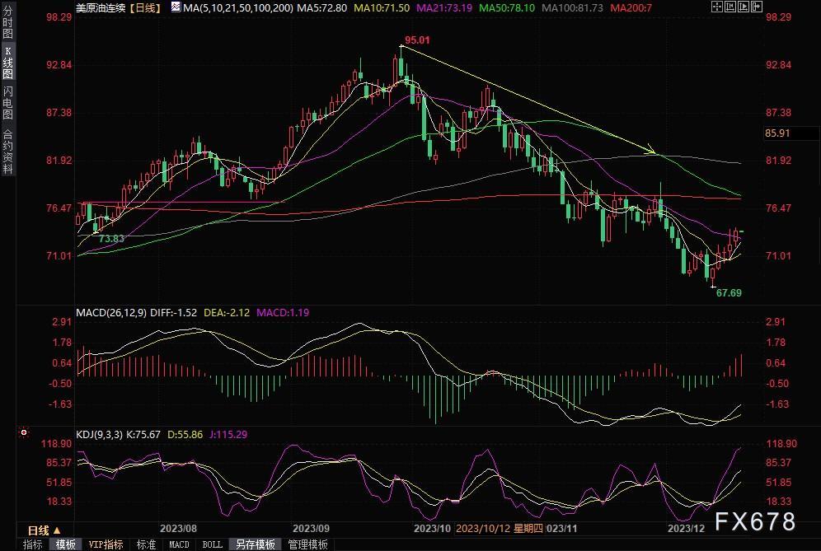
Task: Open VIP指标 tab
Action: 106,544
